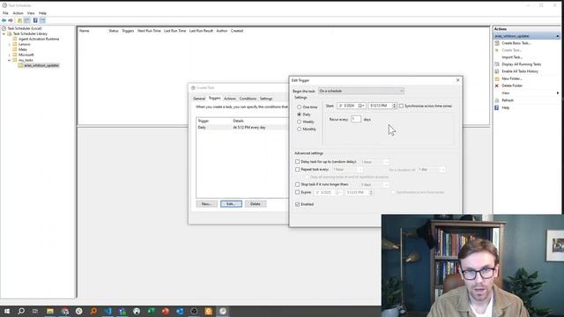Expand the Microsoft folder in tree
564x317 pixels.
coord(10,55)
